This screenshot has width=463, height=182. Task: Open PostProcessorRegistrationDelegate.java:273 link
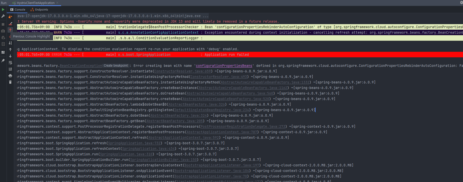(243, 127)
